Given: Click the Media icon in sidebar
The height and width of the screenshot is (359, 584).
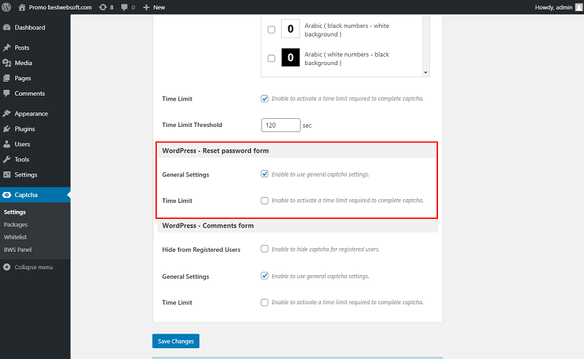Looking at the screenshot, I should (x=7, y=63).
